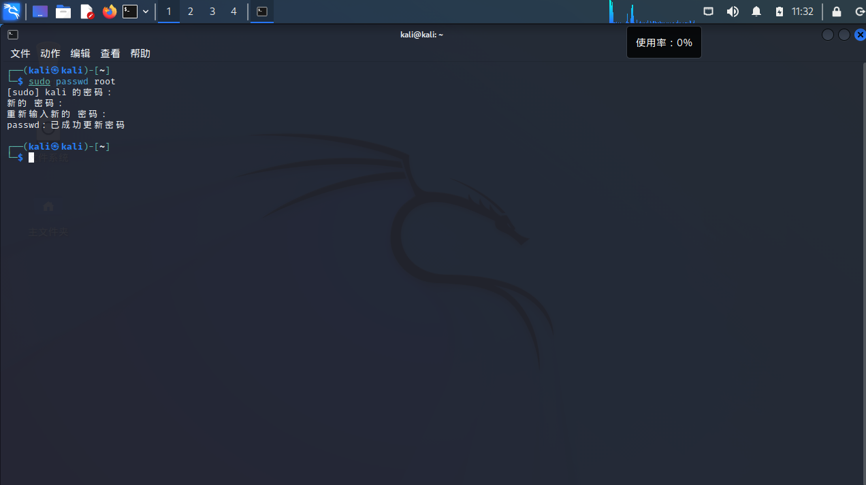Launch Firefox from the top panel
Viewport: 866px width, 485px height.
tap(109, 12)
